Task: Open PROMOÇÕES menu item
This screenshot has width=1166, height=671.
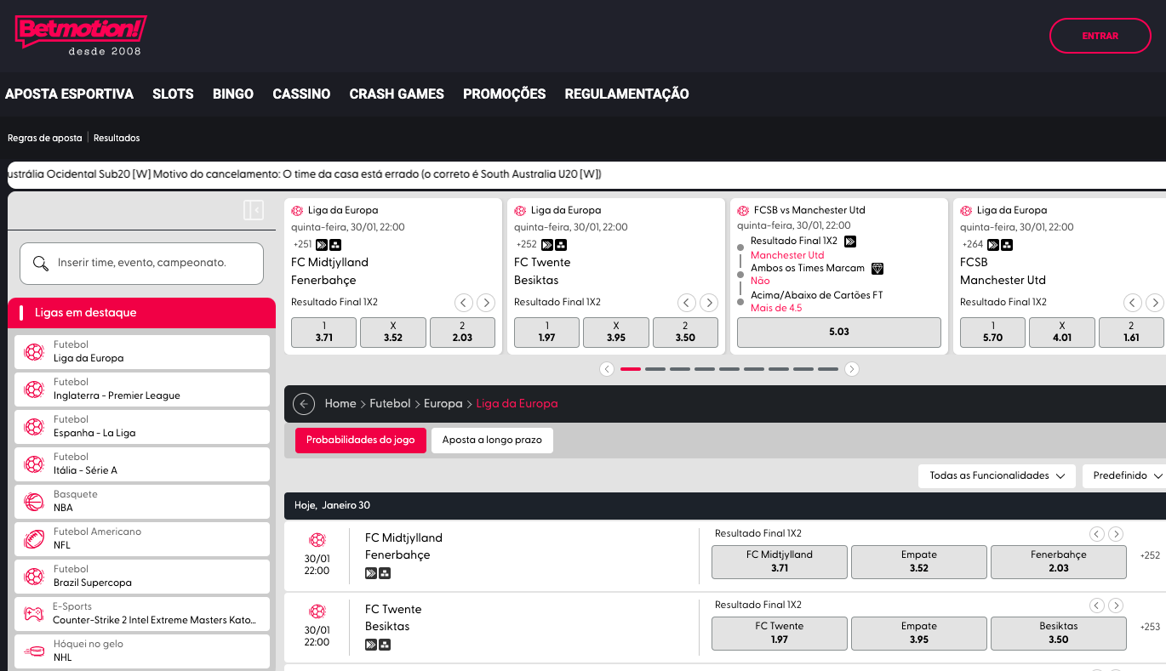Action: [504, 94]
